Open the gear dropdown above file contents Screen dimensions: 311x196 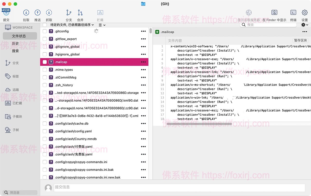click(304, 25)
